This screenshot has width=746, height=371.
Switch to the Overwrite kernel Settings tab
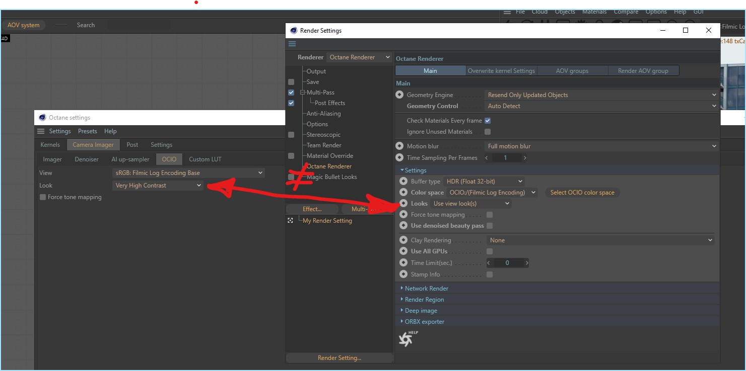501,71
